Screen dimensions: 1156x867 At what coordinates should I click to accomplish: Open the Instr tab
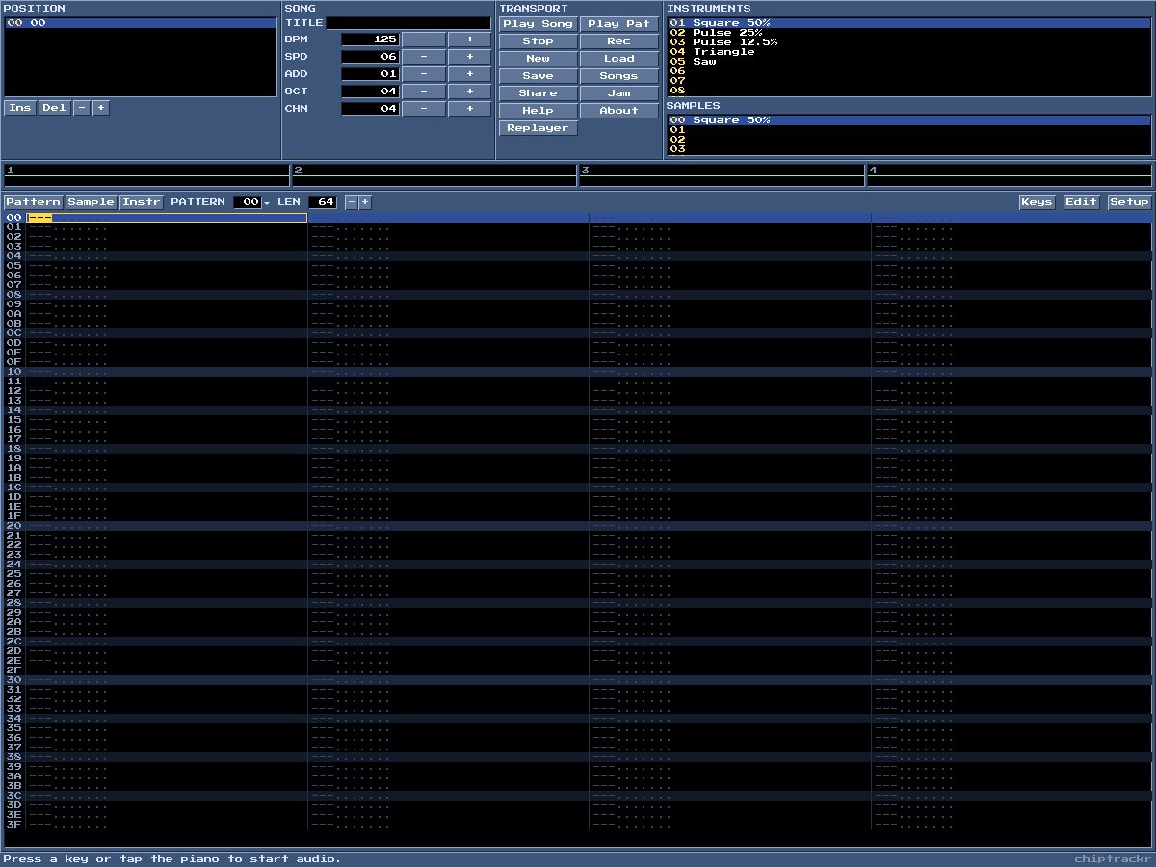point(142,202)
